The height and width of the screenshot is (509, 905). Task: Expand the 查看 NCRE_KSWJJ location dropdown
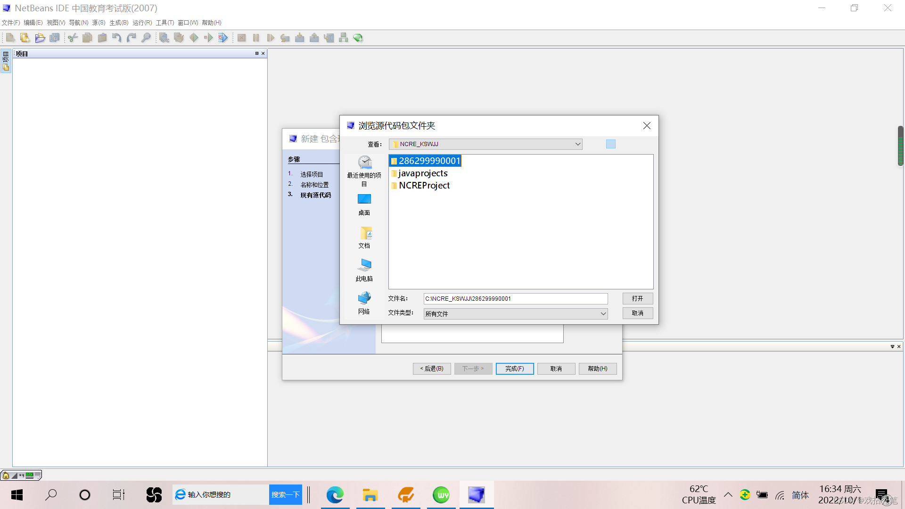577,144
